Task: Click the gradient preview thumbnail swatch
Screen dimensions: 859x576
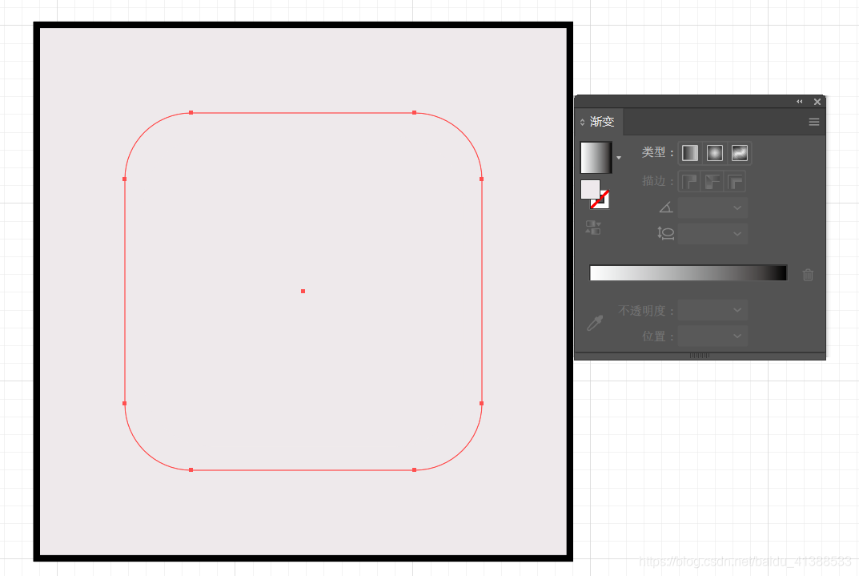Action: (596, 157)
